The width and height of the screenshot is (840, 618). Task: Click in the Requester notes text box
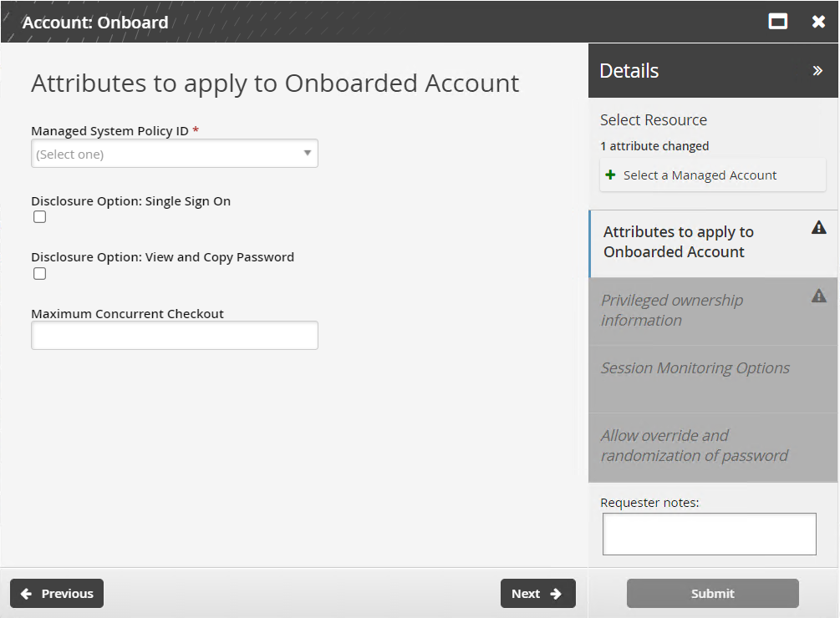point(709,534)
